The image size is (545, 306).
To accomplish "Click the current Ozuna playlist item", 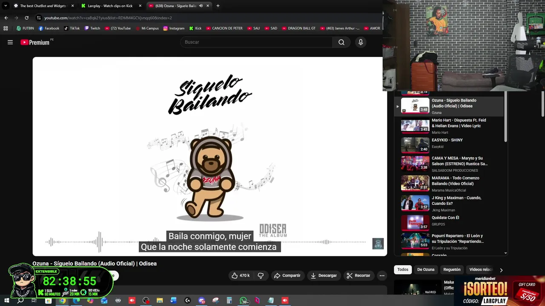I will 449,106.
